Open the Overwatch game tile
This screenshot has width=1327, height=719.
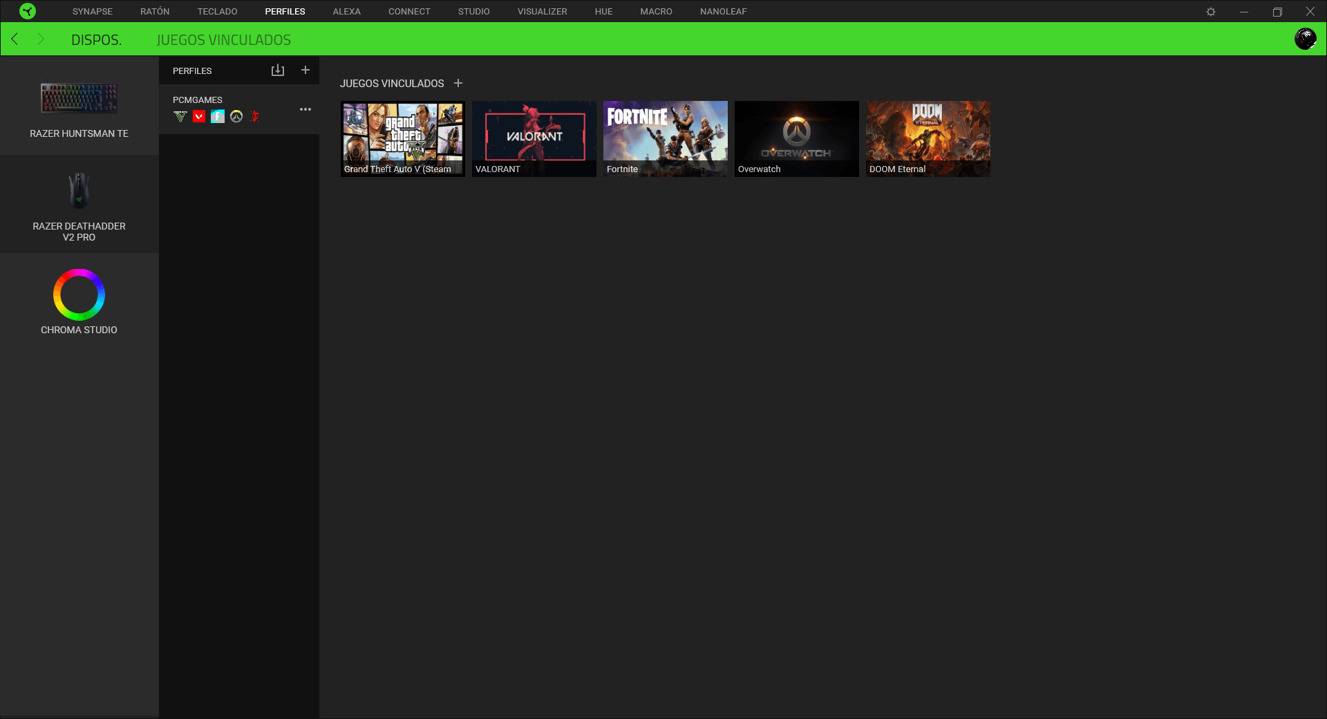[797, 138]
